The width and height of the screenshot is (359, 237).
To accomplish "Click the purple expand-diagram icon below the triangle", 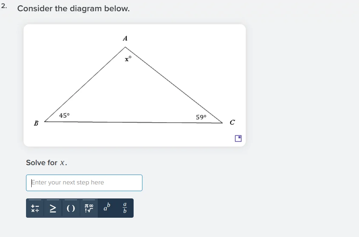I will pyautogui.click(x=238, y=138).
